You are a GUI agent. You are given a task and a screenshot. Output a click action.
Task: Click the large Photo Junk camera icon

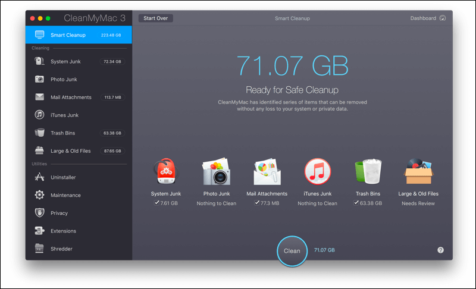pyautogui.click(x=217, y=171)
